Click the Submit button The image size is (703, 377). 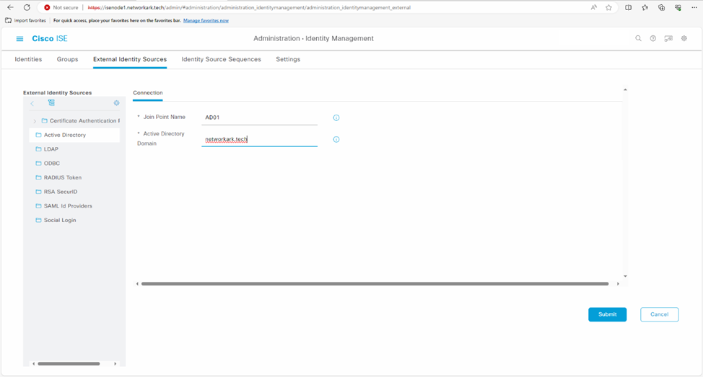607,314
